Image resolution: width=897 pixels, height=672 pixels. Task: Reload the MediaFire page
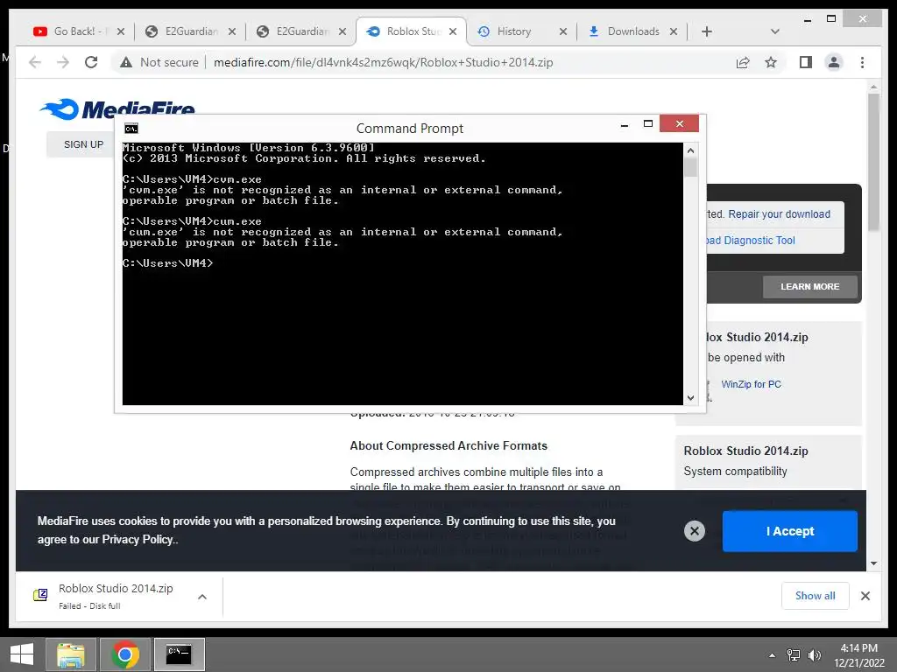(91, 62)
